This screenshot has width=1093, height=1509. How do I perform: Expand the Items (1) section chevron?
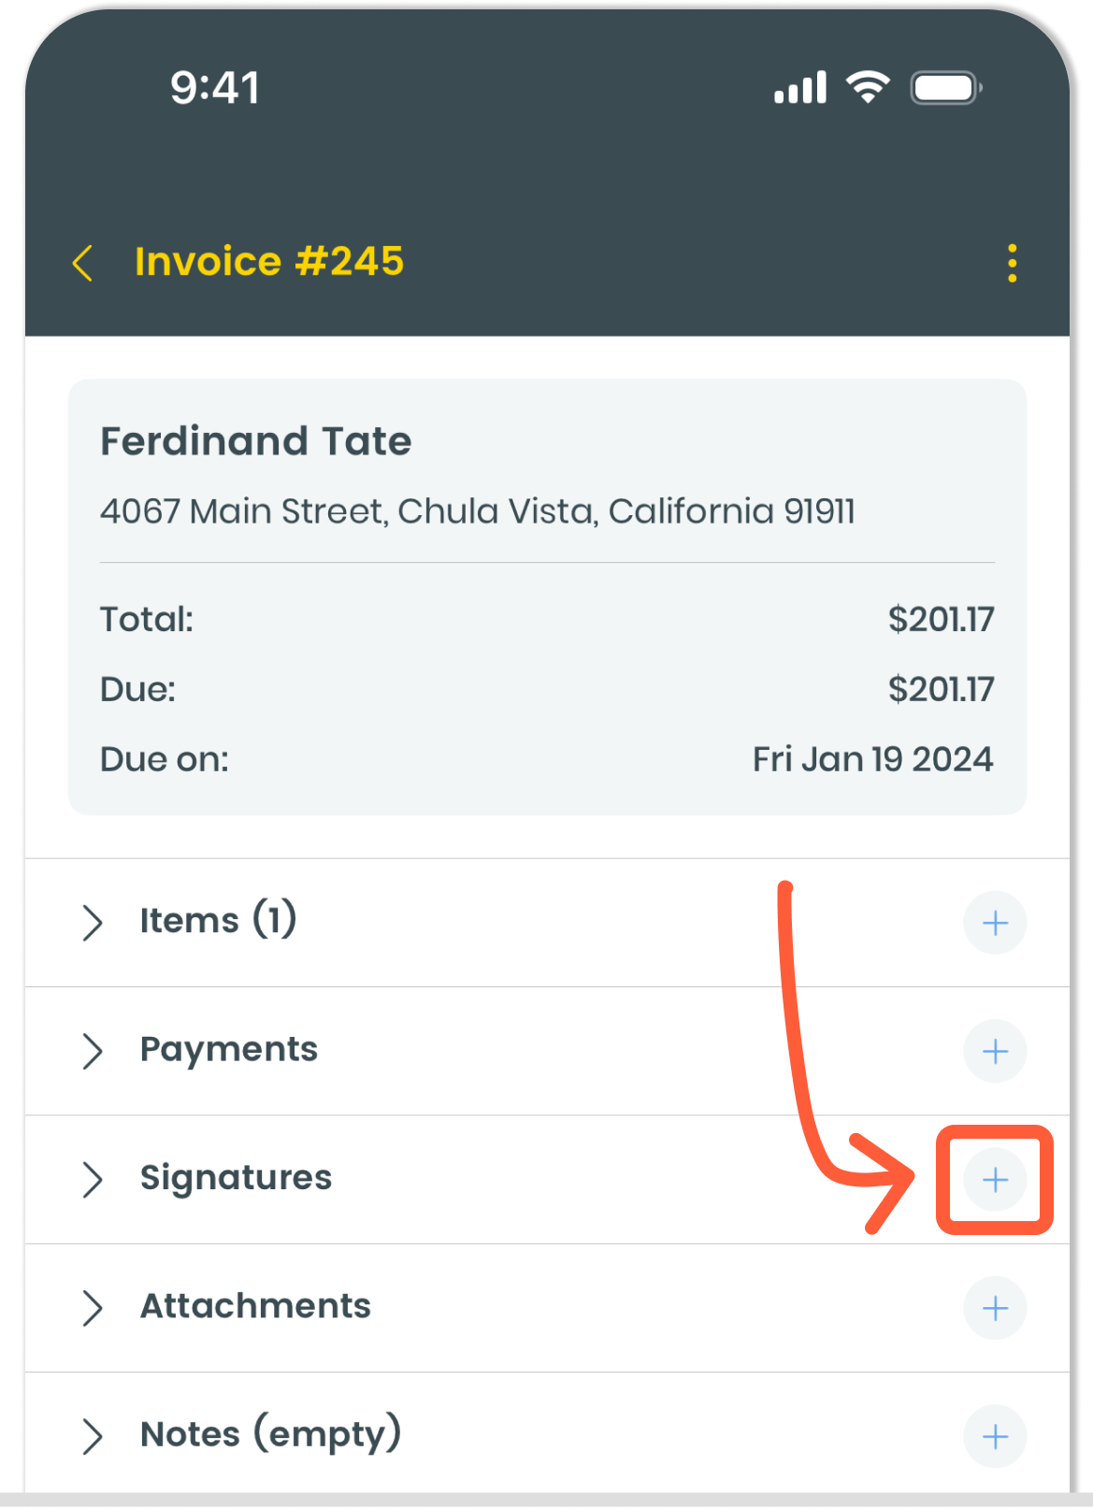[92, 923]
